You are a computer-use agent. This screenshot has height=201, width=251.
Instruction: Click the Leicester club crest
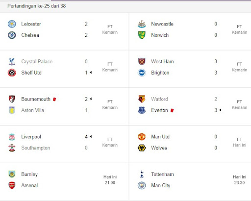pos(12,24)
